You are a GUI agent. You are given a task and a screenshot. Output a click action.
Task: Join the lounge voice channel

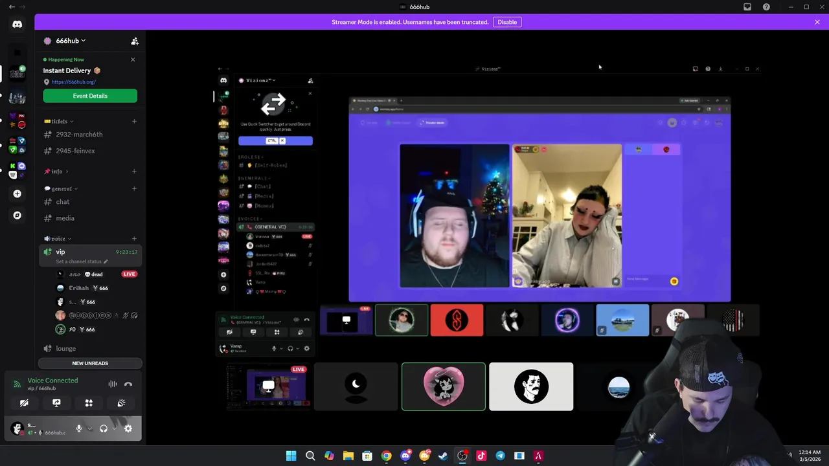[90, 349]
